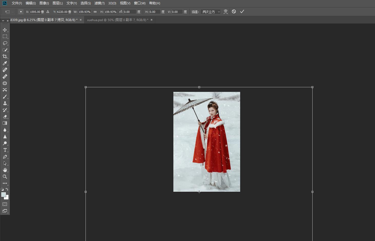Select the Gradient tool
The width and height of the screenshot is (375, 241).
pyautogui.click(x=5, y=123)
